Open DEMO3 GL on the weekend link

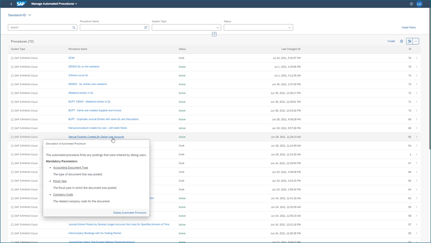coord(84,67)
